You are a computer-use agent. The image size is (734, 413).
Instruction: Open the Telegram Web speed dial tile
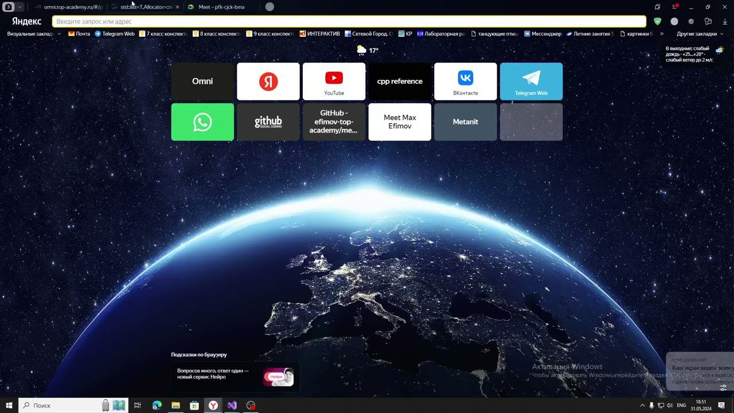[531, 81]
